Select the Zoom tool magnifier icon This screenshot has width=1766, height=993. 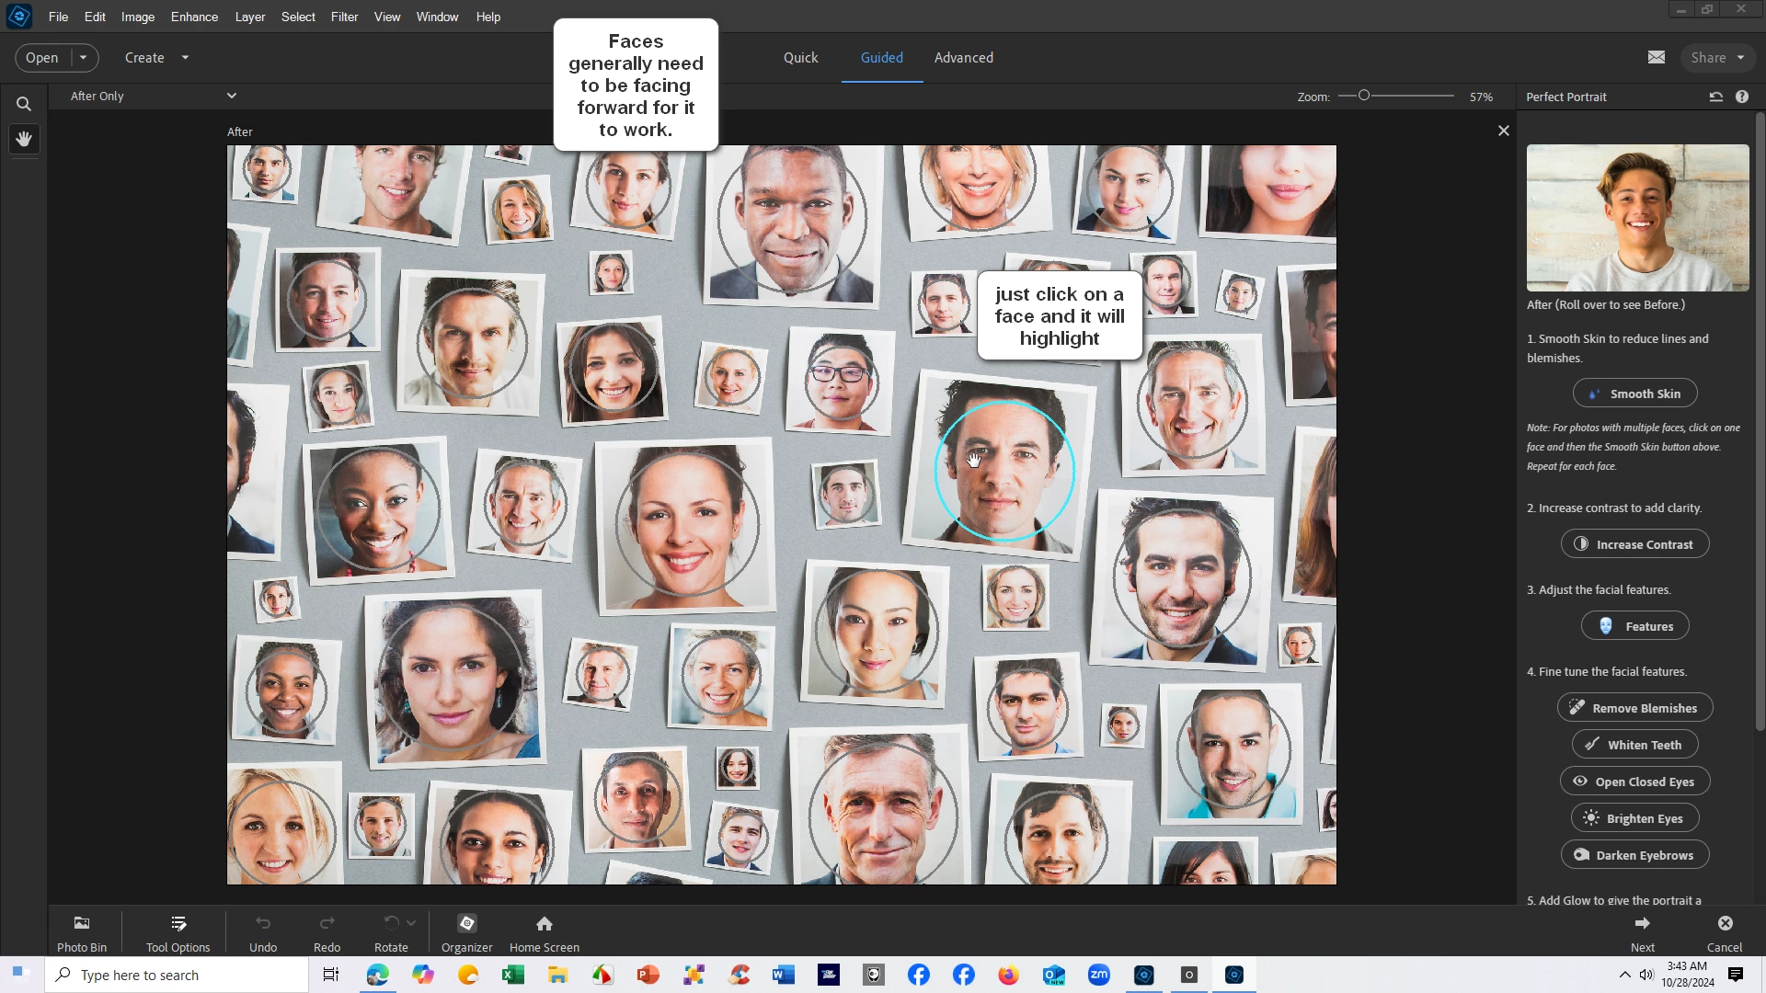(24, 104)
